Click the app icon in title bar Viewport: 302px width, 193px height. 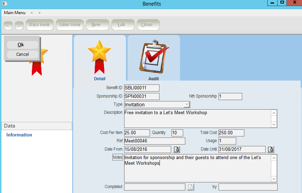pos(5,4)
